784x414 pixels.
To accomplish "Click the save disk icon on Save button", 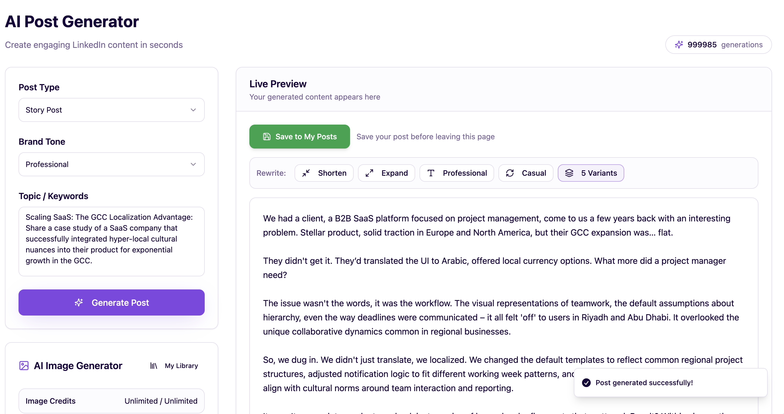I will tap(266, 137).
